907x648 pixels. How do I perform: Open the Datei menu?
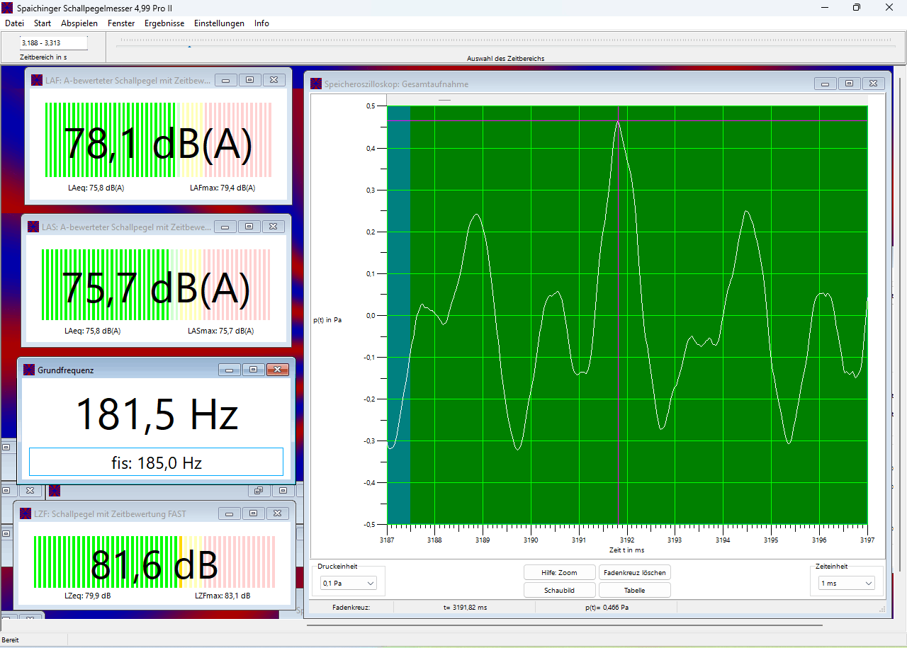tap(14, 23)
